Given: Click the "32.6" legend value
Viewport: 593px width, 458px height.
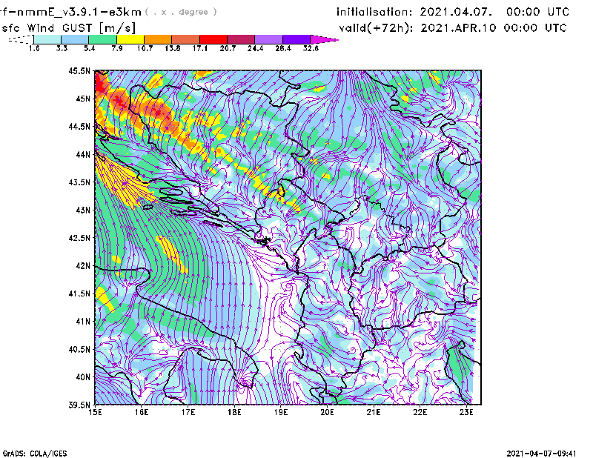Looking at the screenshot, I should pos(311,48).
